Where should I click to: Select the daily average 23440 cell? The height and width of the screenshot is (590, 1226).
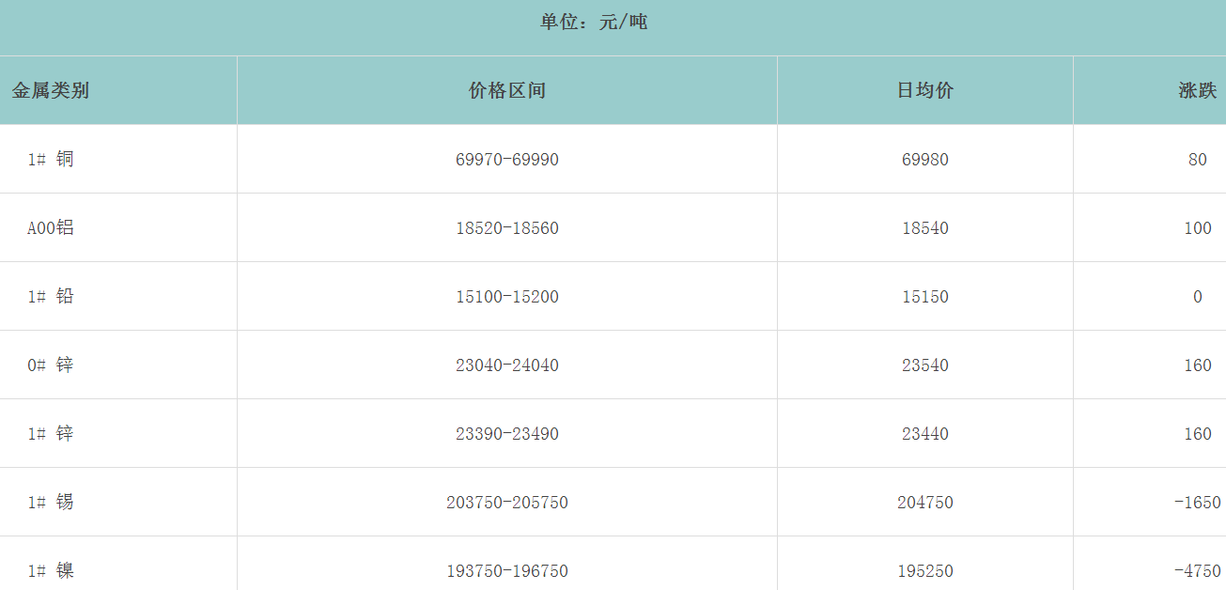tap(924, 434)
